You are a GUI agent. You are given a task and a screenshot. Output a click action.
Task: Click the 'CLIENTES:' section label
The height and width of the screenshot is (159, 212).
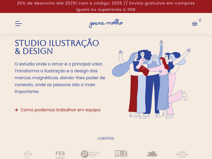(106, 138)
